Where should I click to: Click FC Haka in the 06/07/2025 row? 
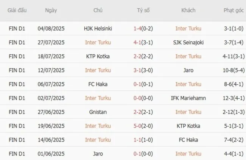[98, 84]
